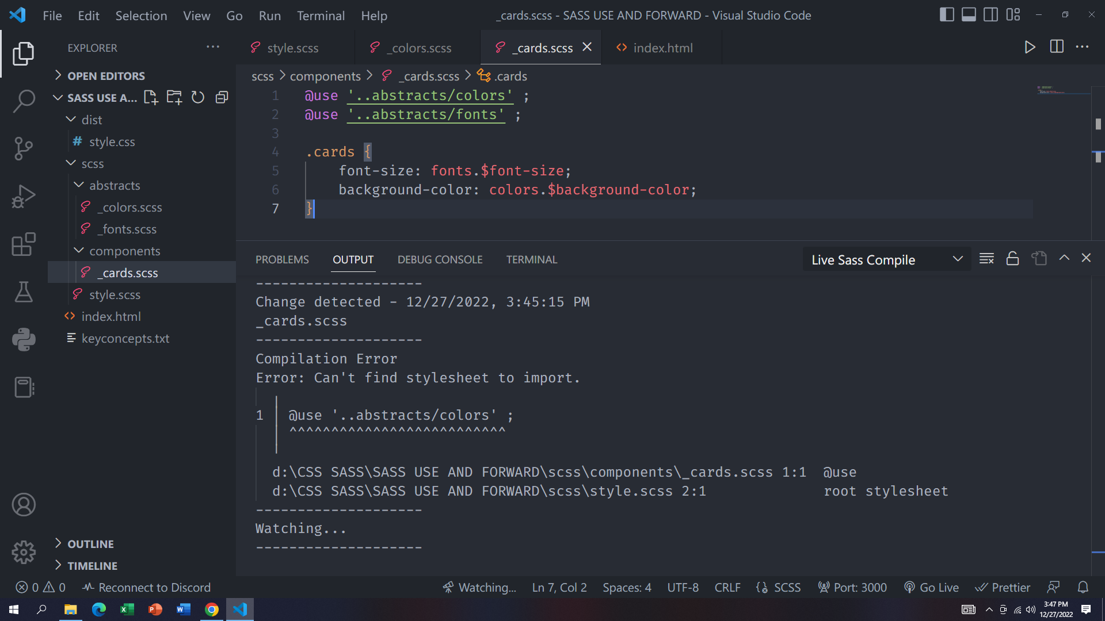Maximize the panel size with chevron
The height and width of the screenshot is (621, 1105).
(1064, 258)
